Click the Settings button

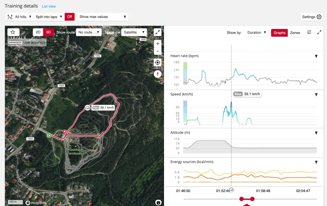pos(312,17)
